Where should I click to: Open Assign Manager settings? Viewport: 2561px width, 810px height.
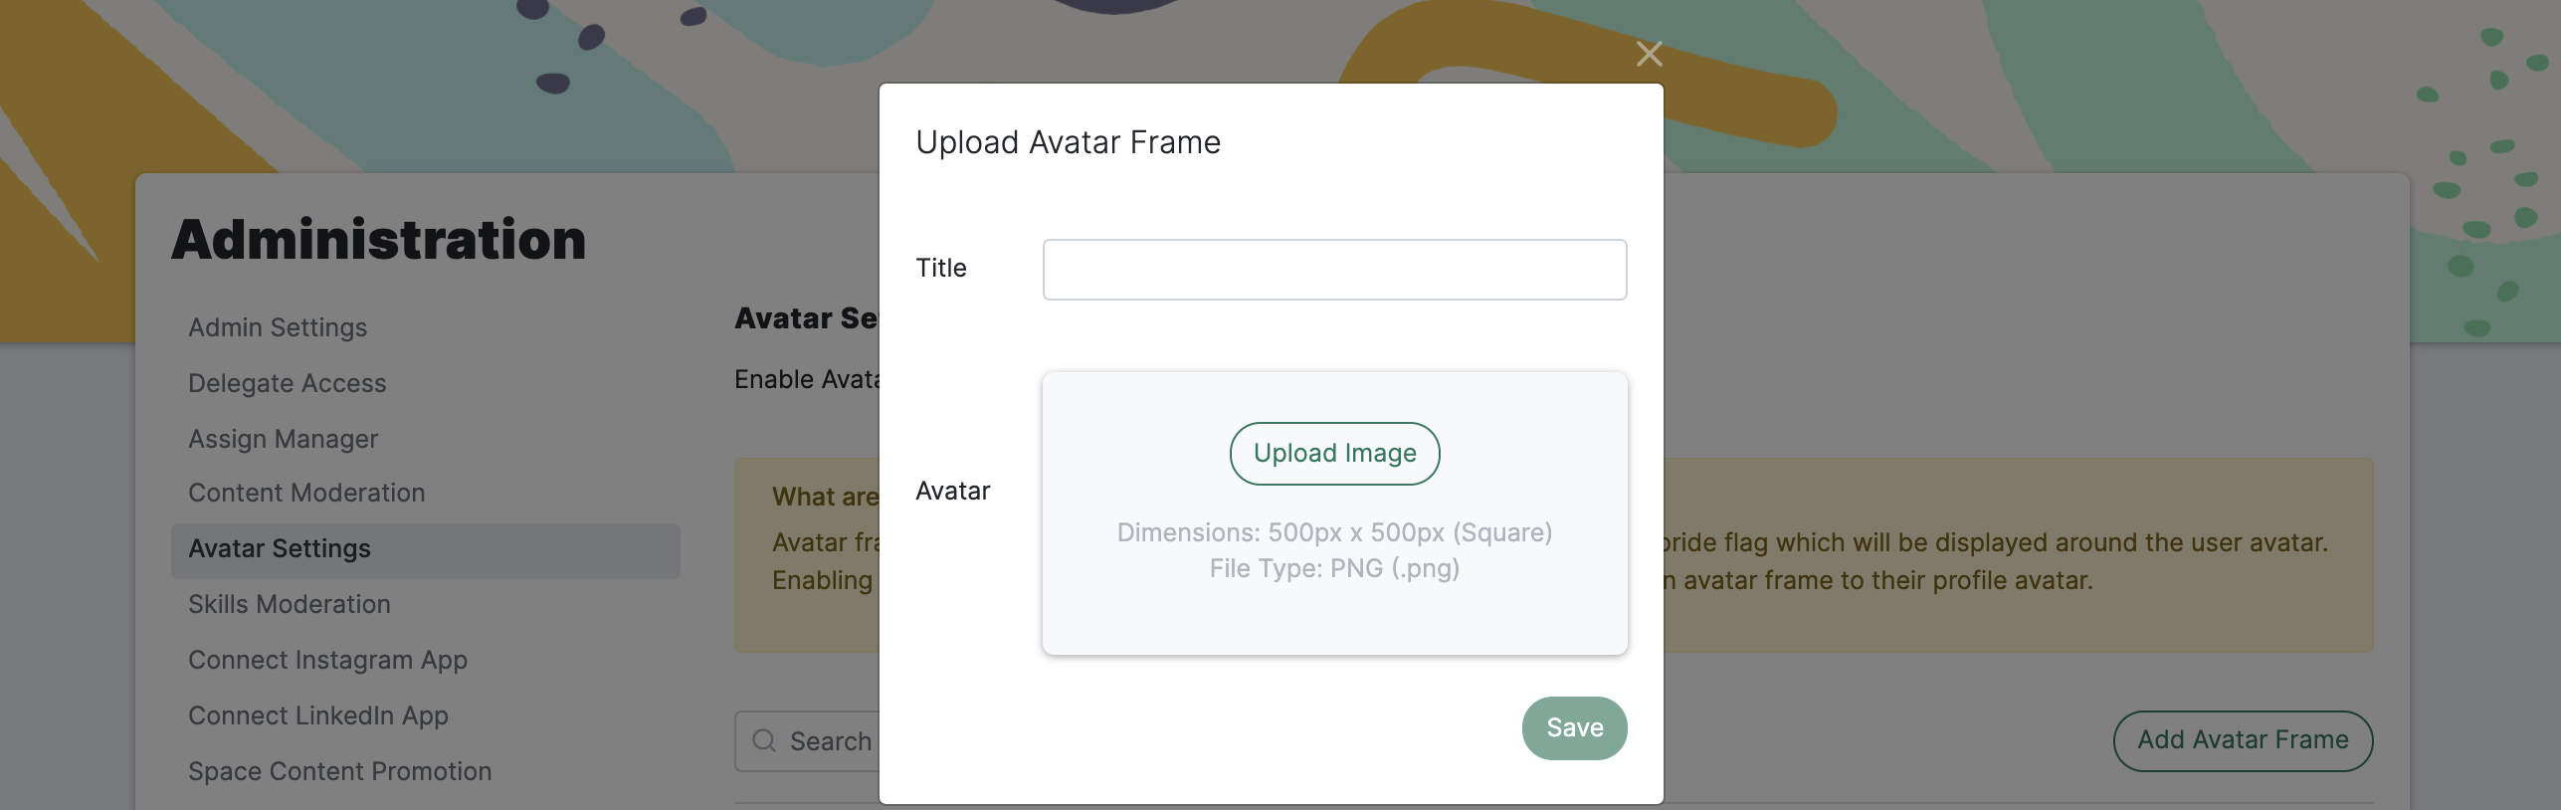[283, 438]
